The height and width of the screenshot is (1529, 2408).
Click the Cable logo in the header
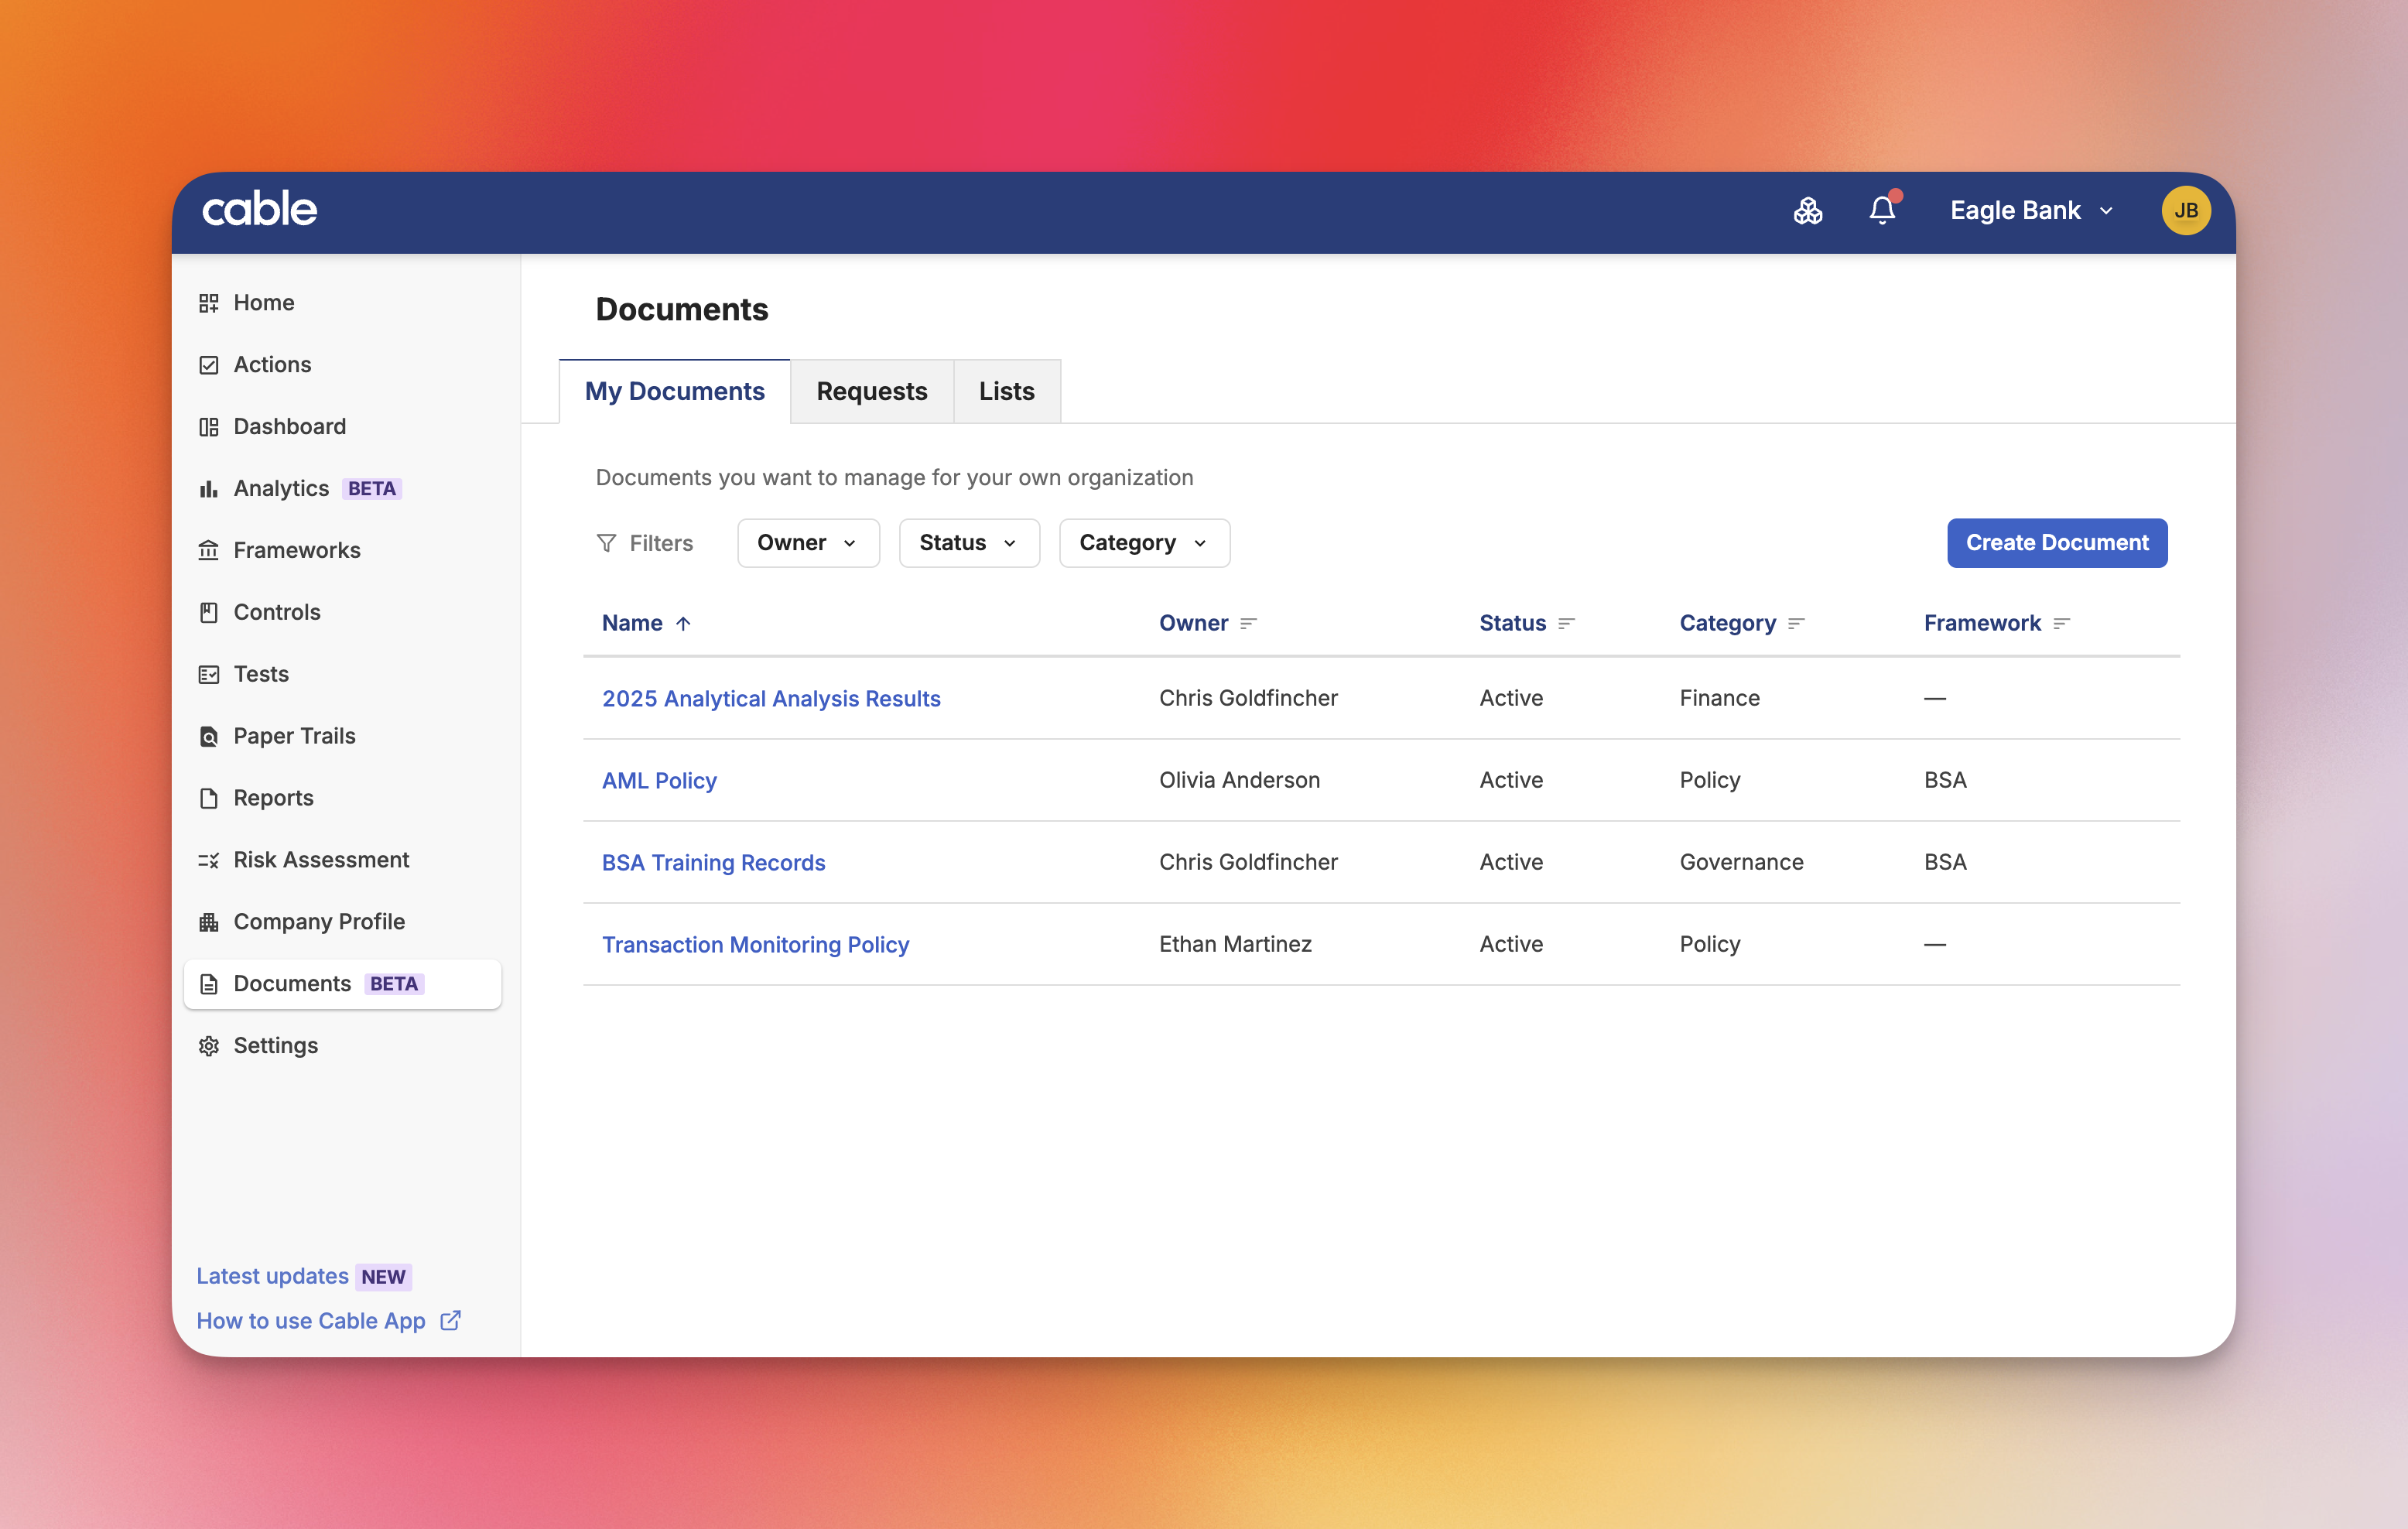pyautogui.click(x=259, y=208)
